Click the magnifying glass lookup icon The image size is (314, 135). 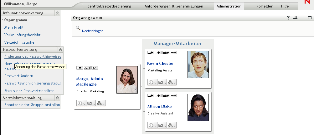(x=78, y=28)
